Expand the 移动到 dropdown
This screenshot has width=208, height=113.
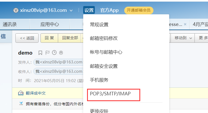tap(183, 38)
